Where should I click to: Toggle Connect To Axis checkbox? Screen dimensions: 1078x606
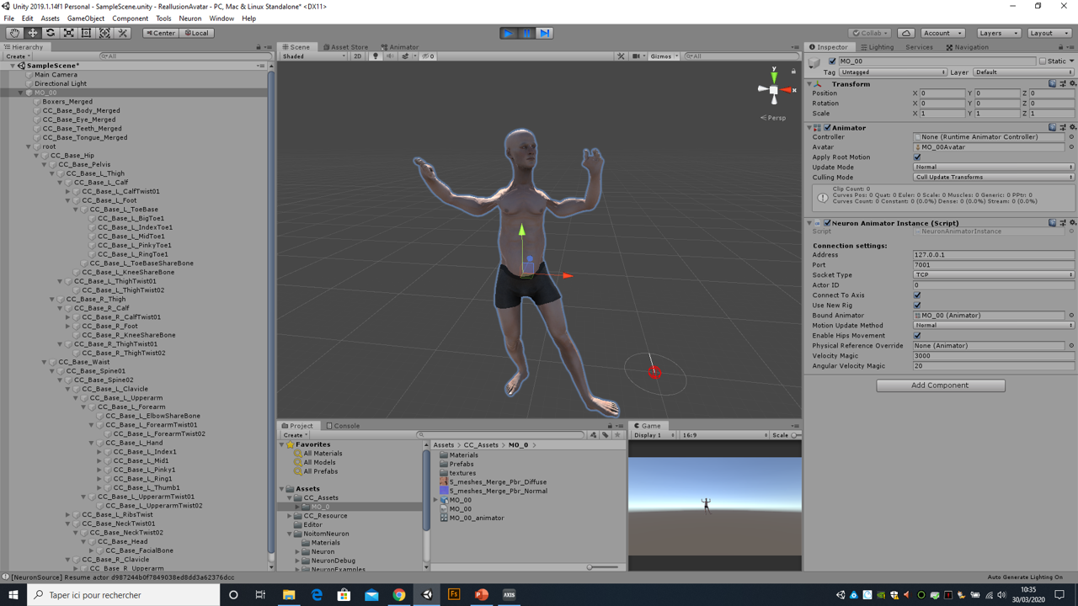coord(917,295)
